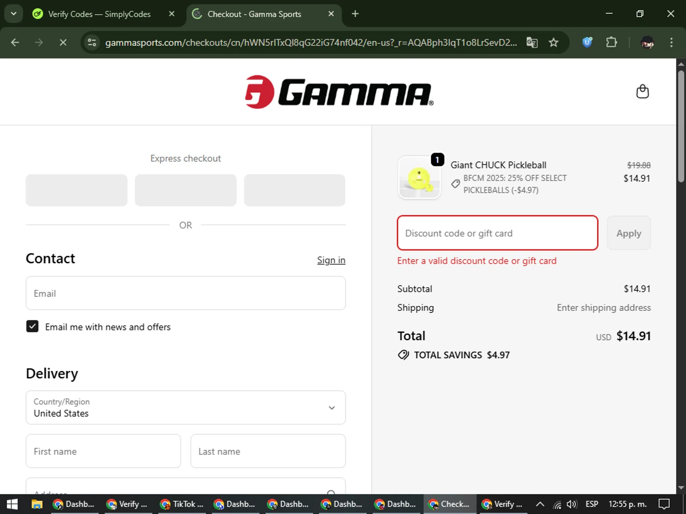Viewport: 686px width, 514px height.
Task: Open the Chrome three-dot menu
Action: 671,42
